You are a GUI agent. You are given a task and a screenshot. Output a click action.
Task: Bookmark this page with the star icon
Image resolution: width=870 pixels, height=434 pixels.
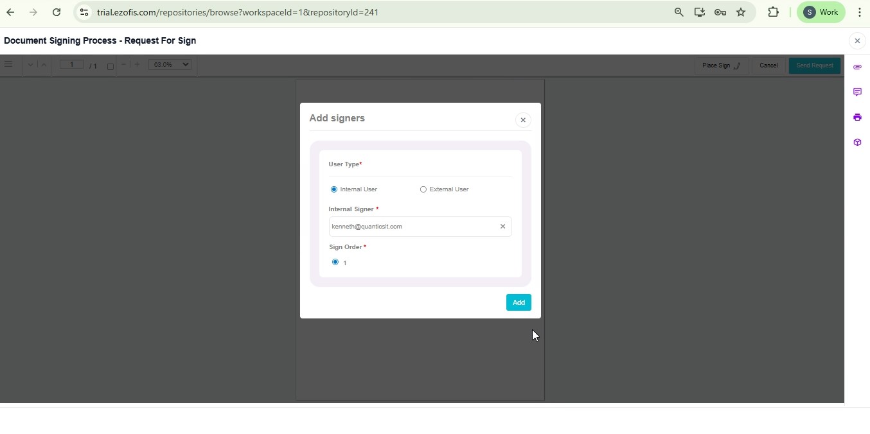pos(741,12)
